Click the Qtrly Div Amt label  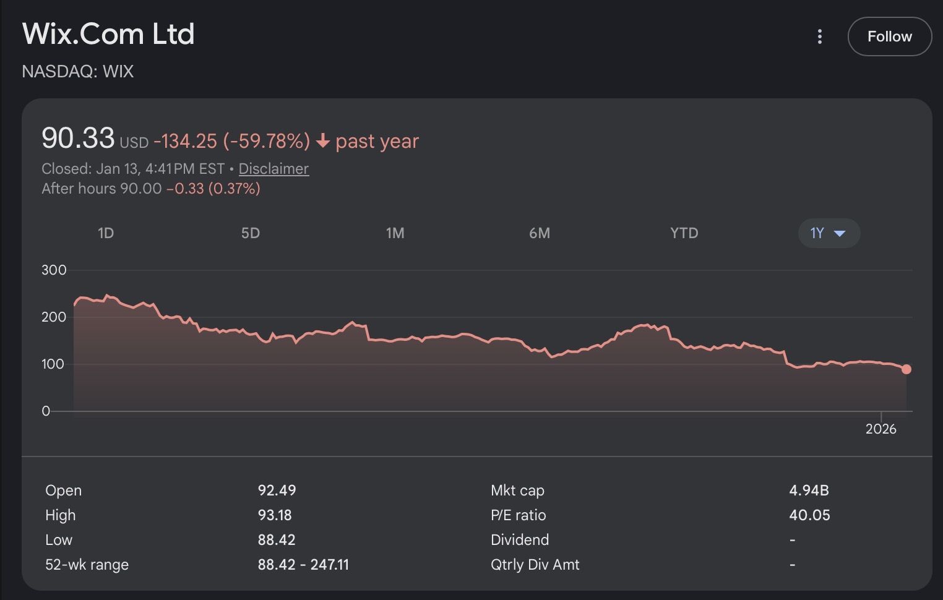tap(535, 565)
